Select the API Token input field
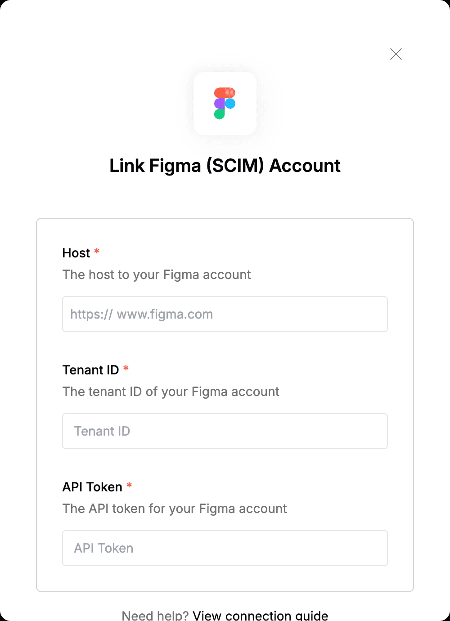 click(x=225, y=548)
